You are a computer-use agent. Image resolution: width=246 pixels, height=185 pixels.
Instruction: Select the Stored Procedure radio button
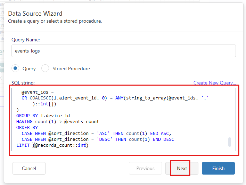coord(45,69)
